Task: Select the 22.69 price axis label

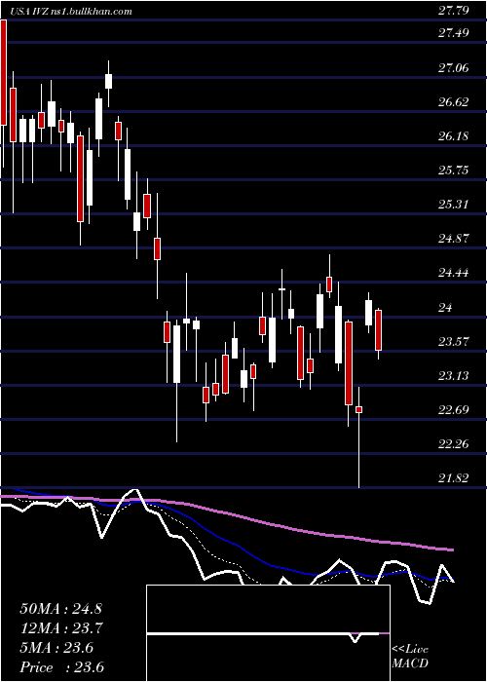Action: tap(454, 410)
